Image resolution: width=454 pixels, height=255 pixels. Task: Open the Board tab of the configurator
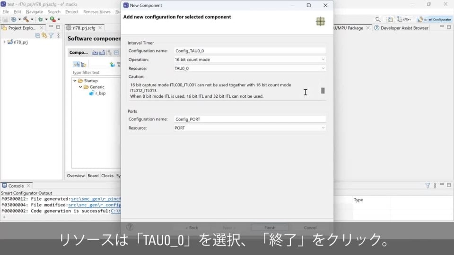click(93, 176)
